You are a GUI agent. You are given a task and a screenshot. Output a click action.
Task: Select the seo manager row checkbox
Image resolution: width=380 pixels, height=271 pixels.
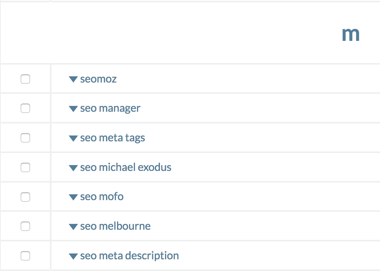[25, 108]
